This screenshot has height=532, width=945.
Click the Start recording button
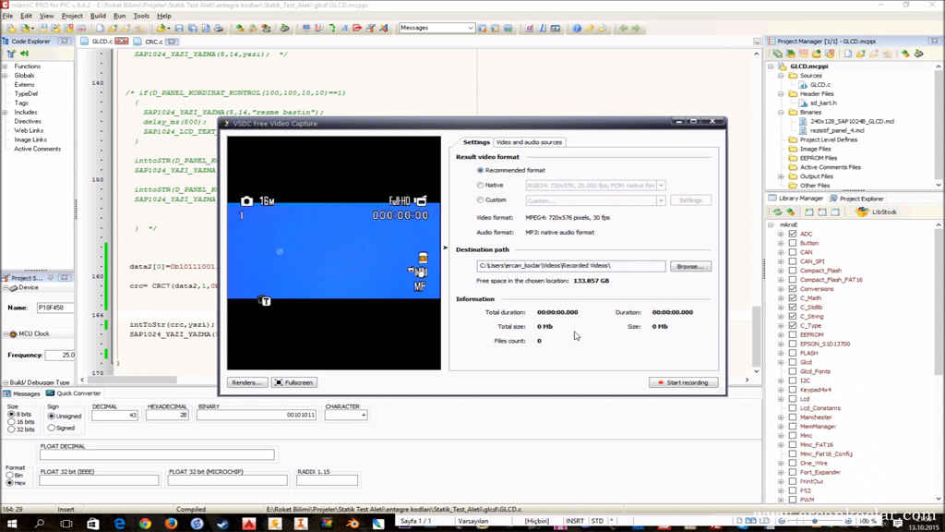click(684, 382)
